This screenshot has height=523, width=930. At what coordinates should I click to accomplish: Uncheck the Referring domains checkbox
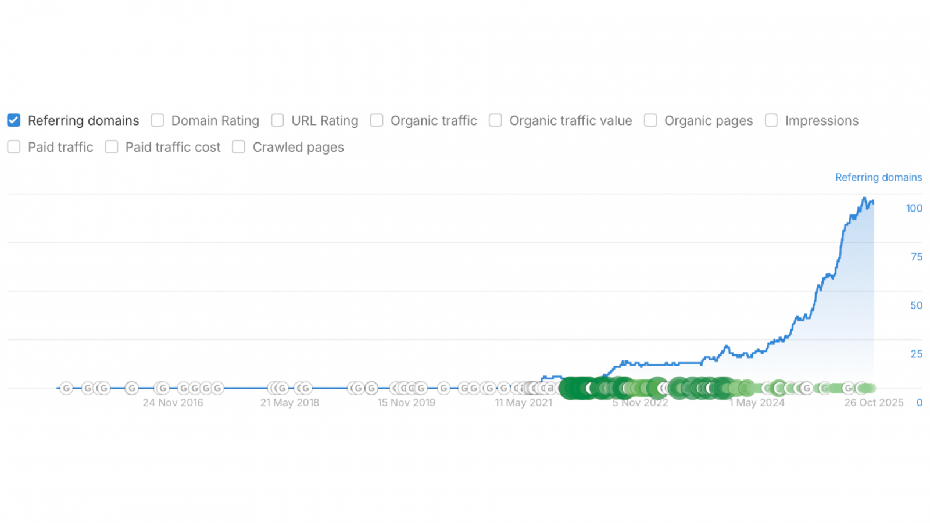point(14,120)
